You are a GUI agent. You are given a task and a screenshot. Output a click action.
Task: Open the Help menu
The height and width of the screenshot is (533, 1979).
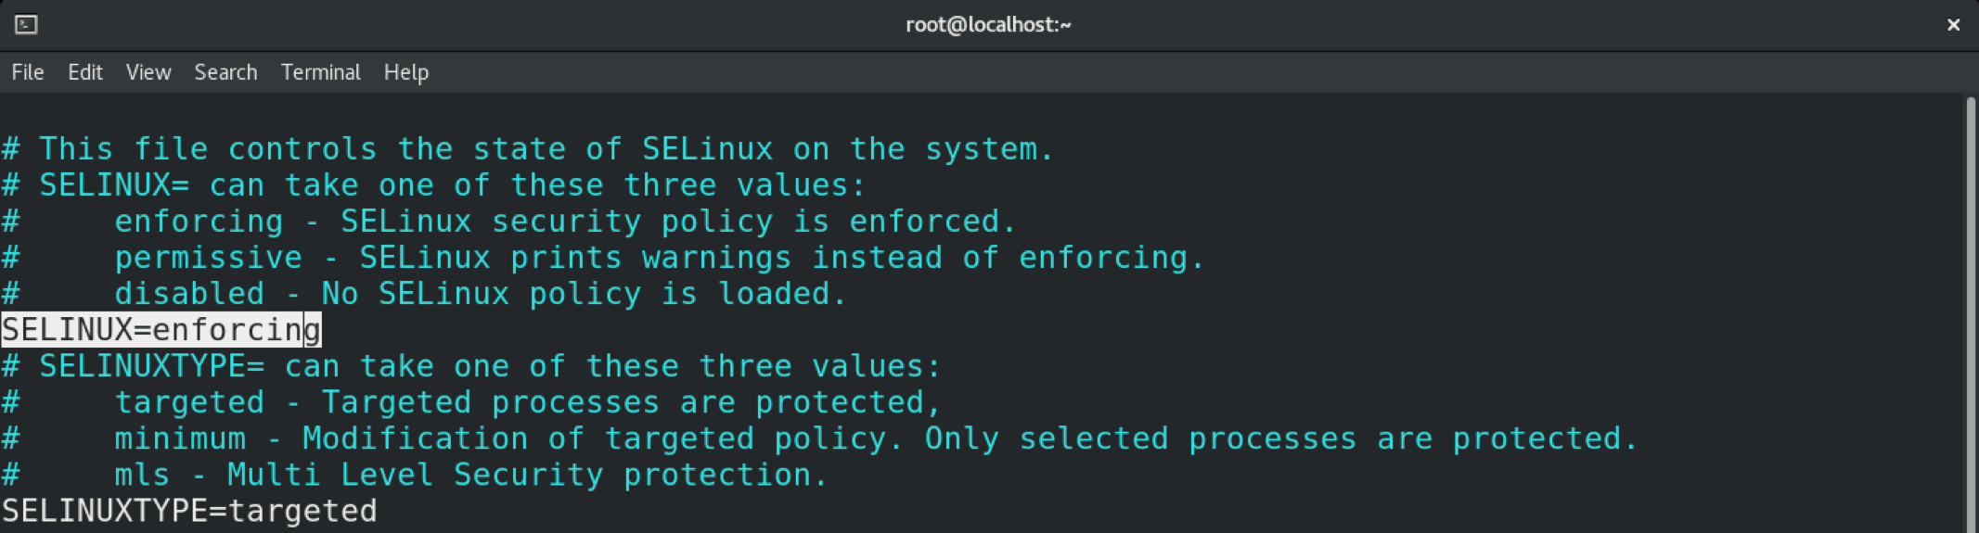pos(406,72)
